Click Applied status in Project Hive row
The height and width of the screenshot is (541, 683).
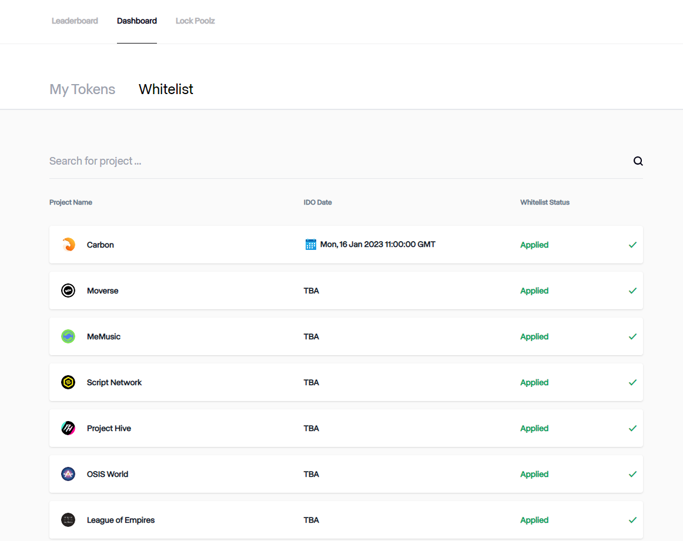pos(534,428)
